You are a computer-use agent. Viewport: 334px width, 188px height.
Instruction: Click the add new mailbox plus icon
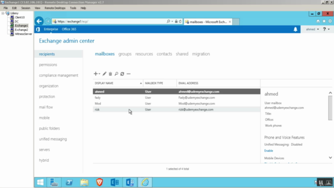96,74
